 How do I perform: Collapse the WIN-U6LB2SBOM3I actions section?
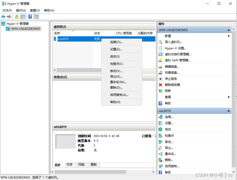point(228,30)
